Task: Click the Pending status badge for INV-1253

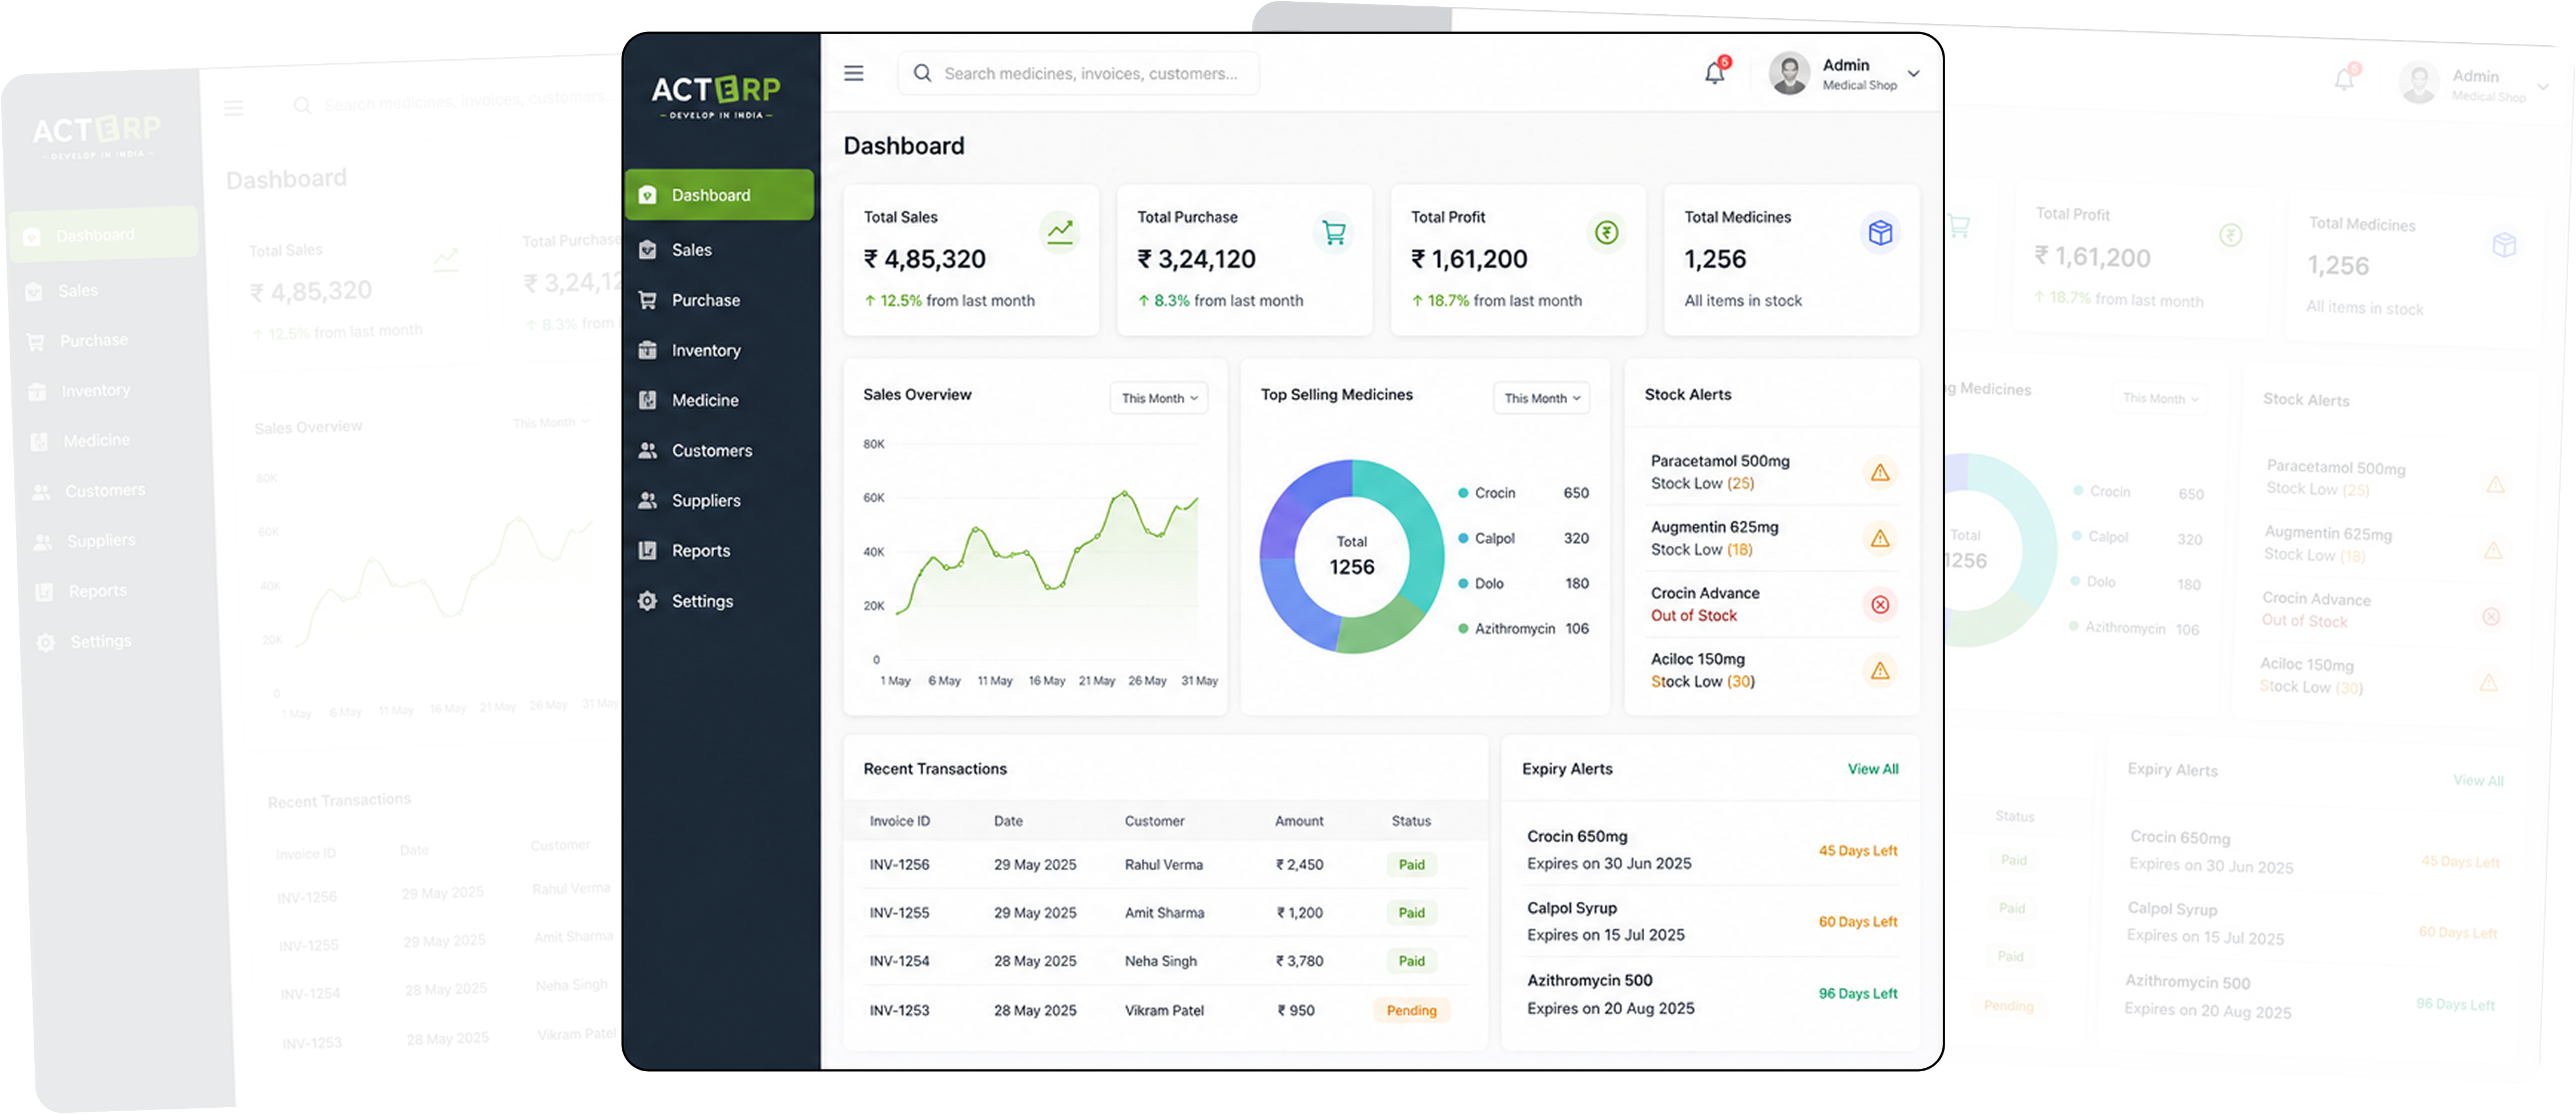Action: coord(1411,1010)
